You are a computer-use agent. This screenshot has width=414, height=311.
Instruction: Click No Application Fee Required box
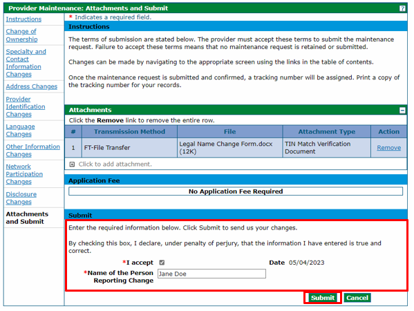236,191
